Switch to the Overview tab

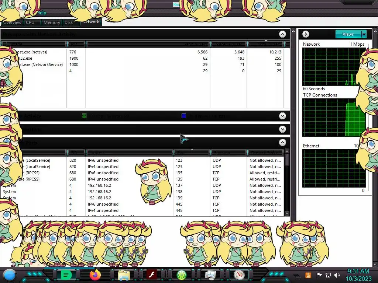pos(12,22)
